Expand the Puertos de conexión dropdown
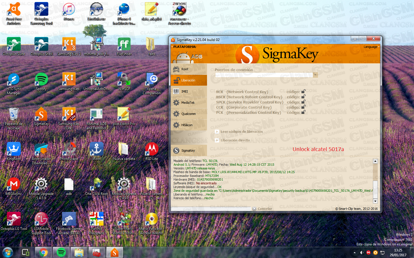 click(x=315, y=75)
